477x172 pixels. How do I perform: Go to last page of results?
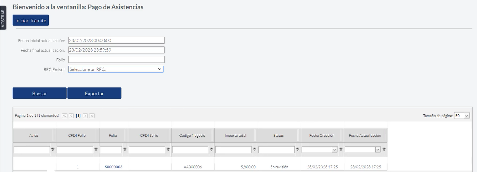(92, 116)
